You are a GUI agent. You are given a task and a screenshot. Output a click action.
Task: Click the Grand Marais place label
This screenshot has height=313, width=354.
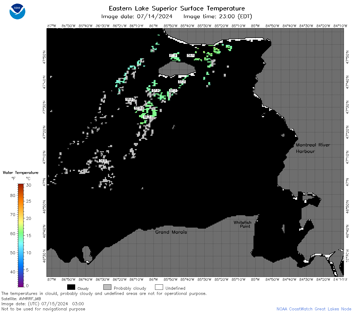click(x=171, y=232)
